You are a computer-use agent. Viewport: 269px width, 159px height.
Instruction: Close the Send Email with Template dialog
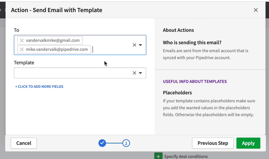click(x=256, y=10)
